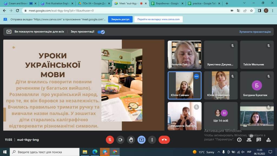Screen dimensions: 277x156
Task: Open the activities shapes icon
Action: pos(269,140)
